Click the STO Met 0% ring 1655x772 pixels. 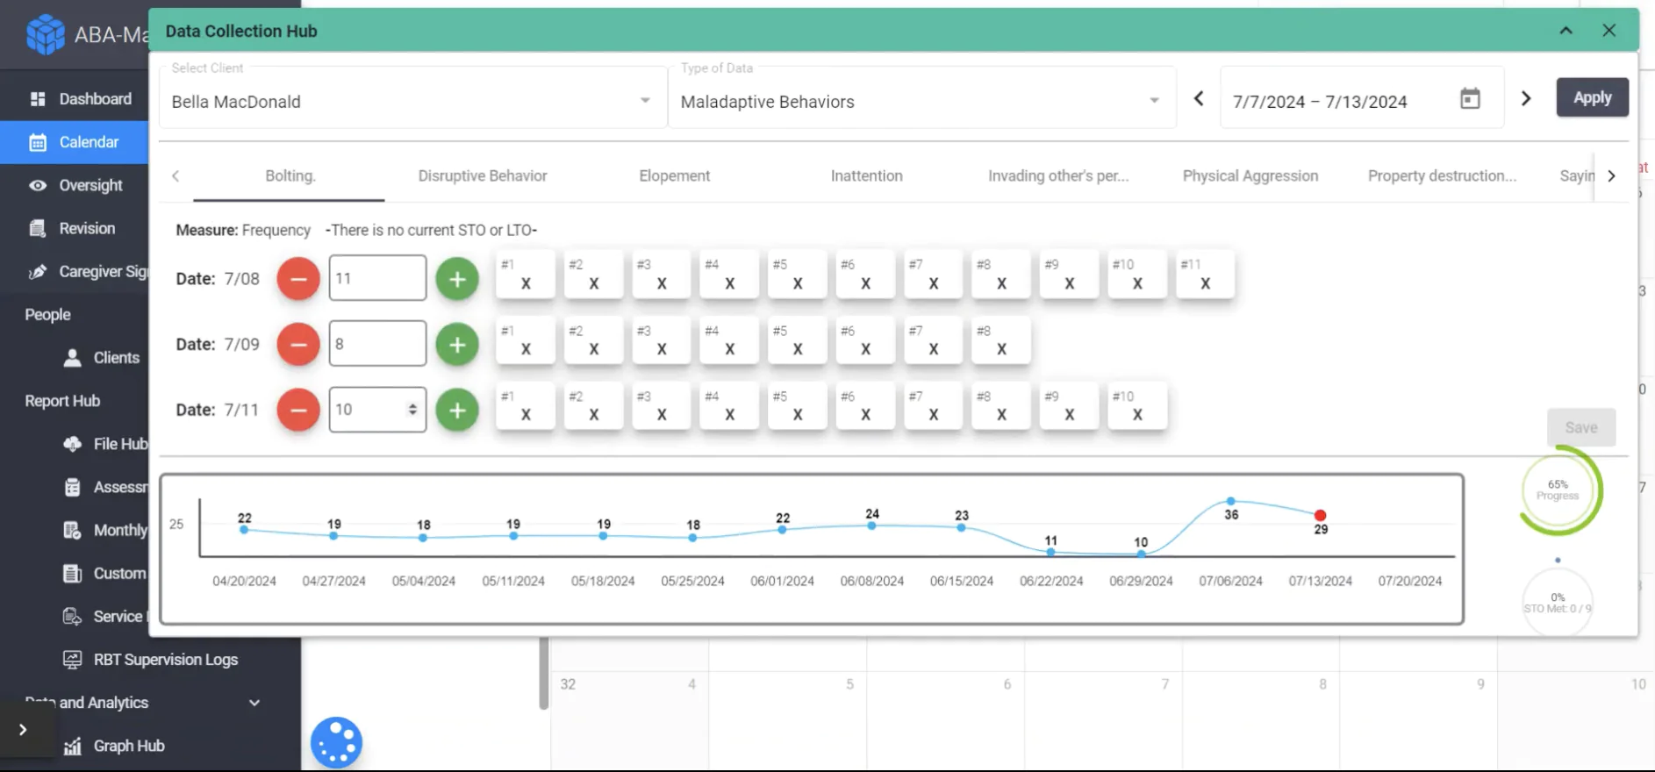[1558, 602]
